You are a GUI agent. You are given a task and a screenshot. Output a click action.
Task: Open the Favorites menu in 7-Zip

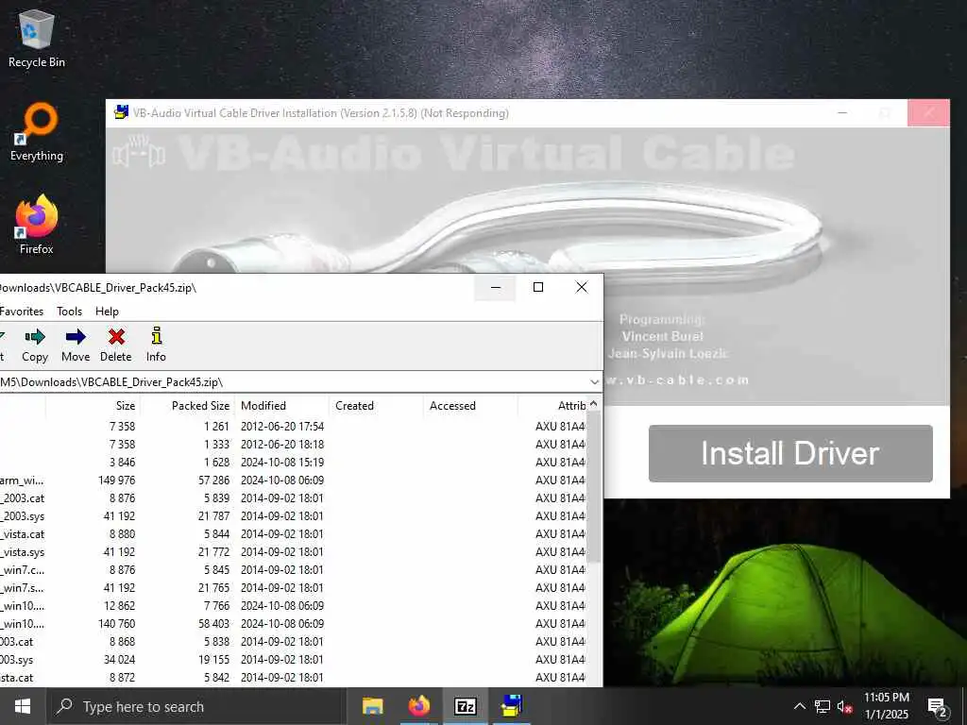(x=21, y=312)
